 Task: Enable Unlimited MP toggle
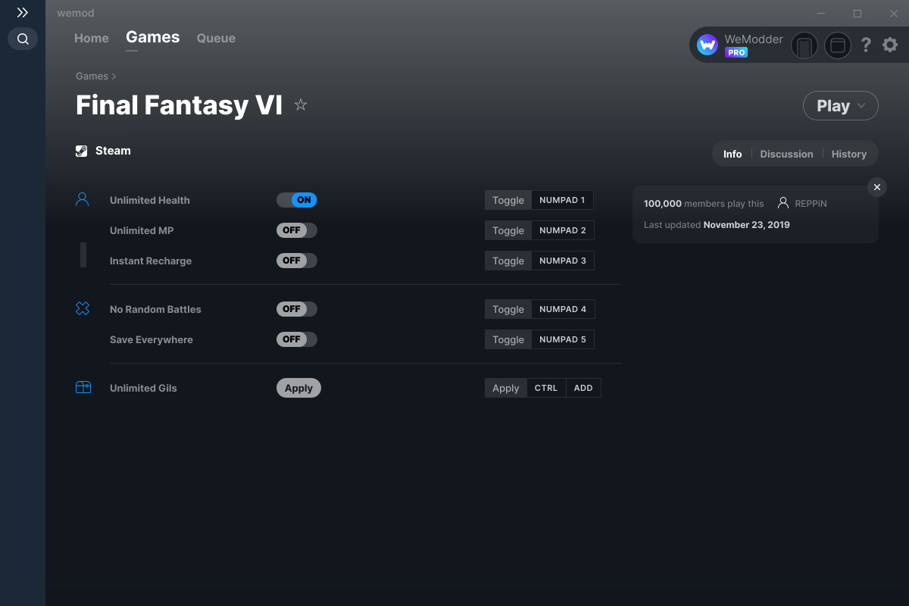pyautogui.click(x=297, y=230)
